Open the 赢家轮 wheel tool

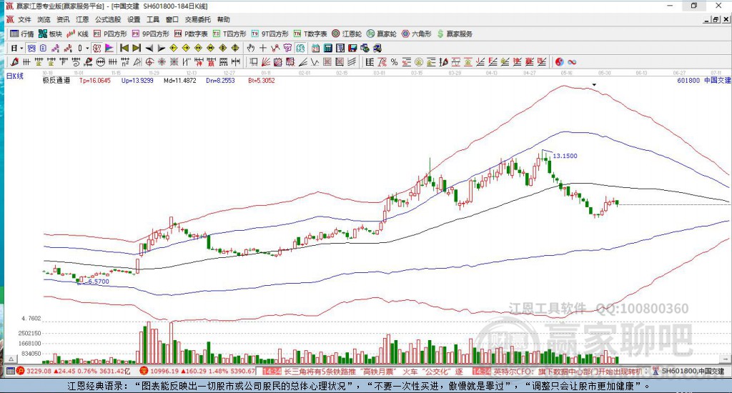pyautogui.click(x=382, y=34)
